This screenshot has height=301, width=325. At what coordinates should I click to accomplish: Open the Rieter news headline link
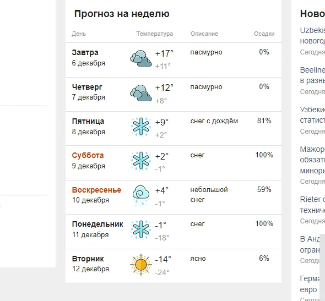point(312,205)
